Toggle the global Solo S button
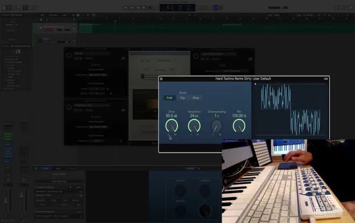The width and height of the screenshot is (355, 223). (x=47, y=20)
